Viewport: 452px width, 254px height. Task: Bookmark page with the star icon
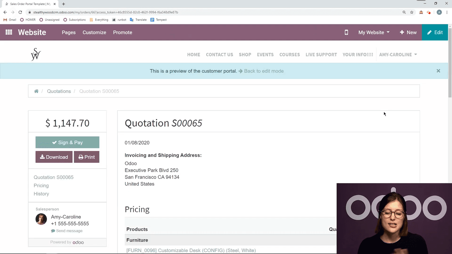coord(412,12)
